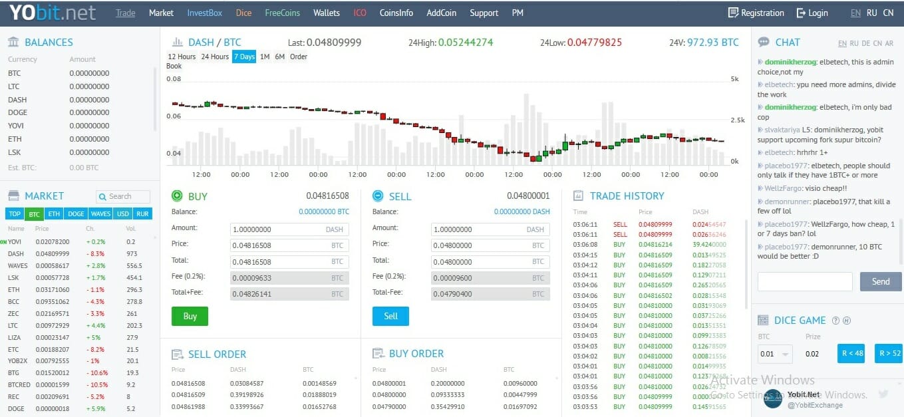Bet on R > 52
904x417 pixels.
(889, 353)
